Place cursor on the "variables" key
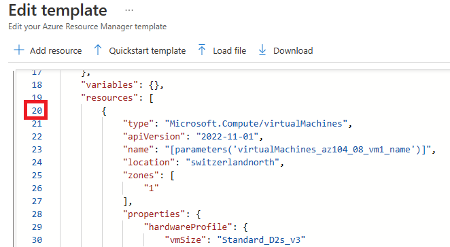450x247 pixels. tap(109, 85)
